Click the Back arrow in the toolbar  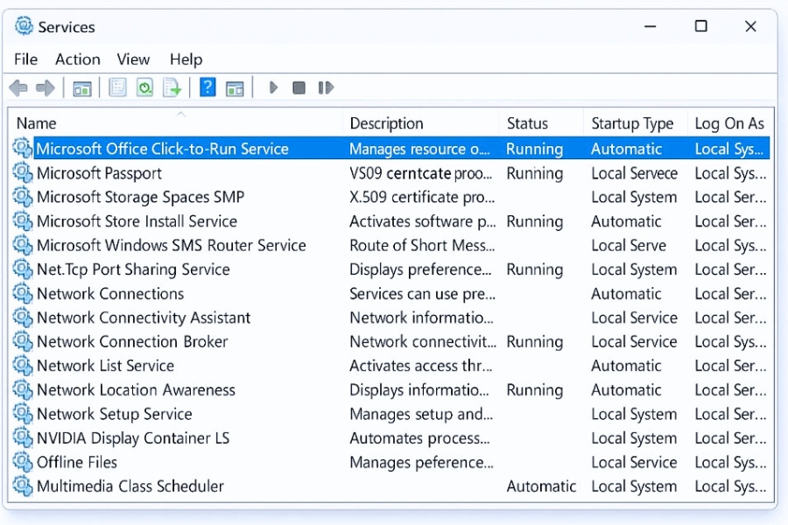click(18, 87)
